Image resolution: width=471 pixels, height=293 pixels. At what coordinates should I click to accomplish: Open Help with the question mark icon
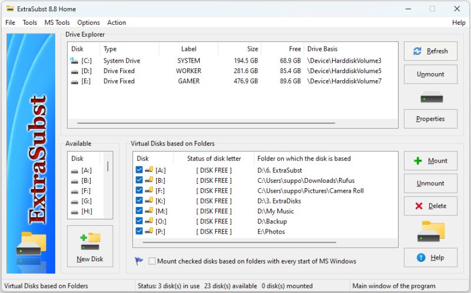(x=430, y=258)
